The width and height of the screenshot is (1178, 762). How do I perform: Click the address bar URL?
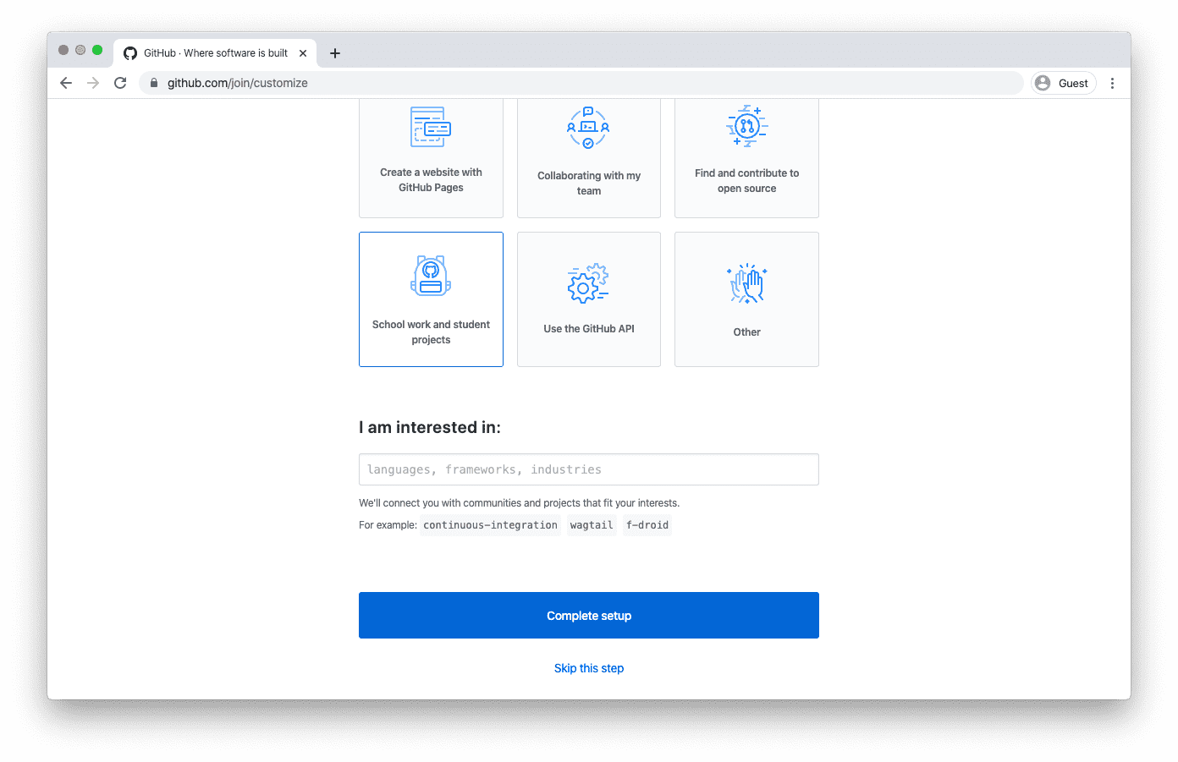(x=238, y=83)
